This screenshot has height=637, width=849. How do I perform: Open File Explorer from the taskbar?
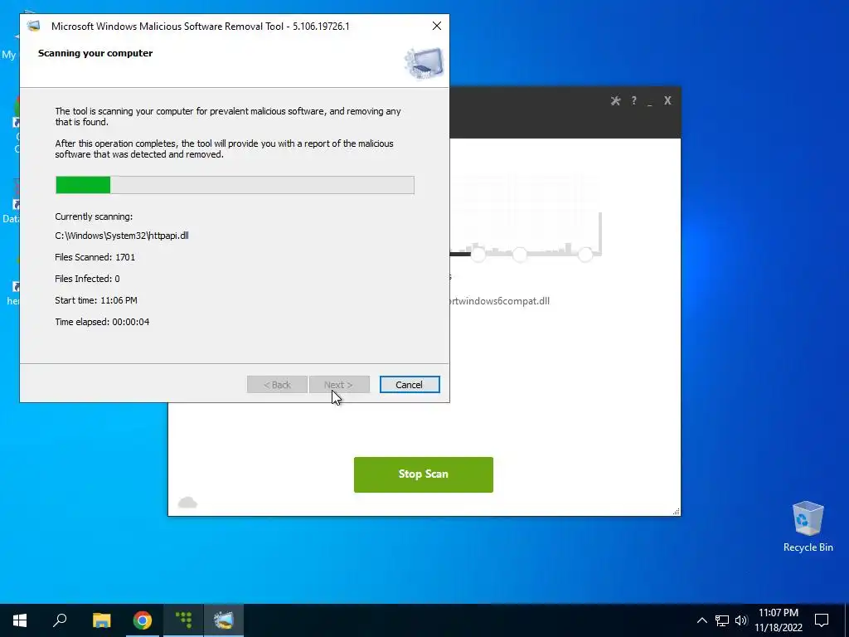(x=101, y=620)
